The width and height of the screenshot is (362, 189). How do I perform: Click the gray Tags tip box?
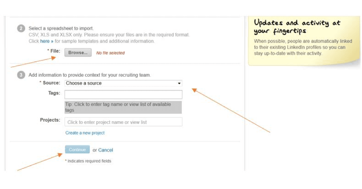pyautogui.click(x=123, y=108)
